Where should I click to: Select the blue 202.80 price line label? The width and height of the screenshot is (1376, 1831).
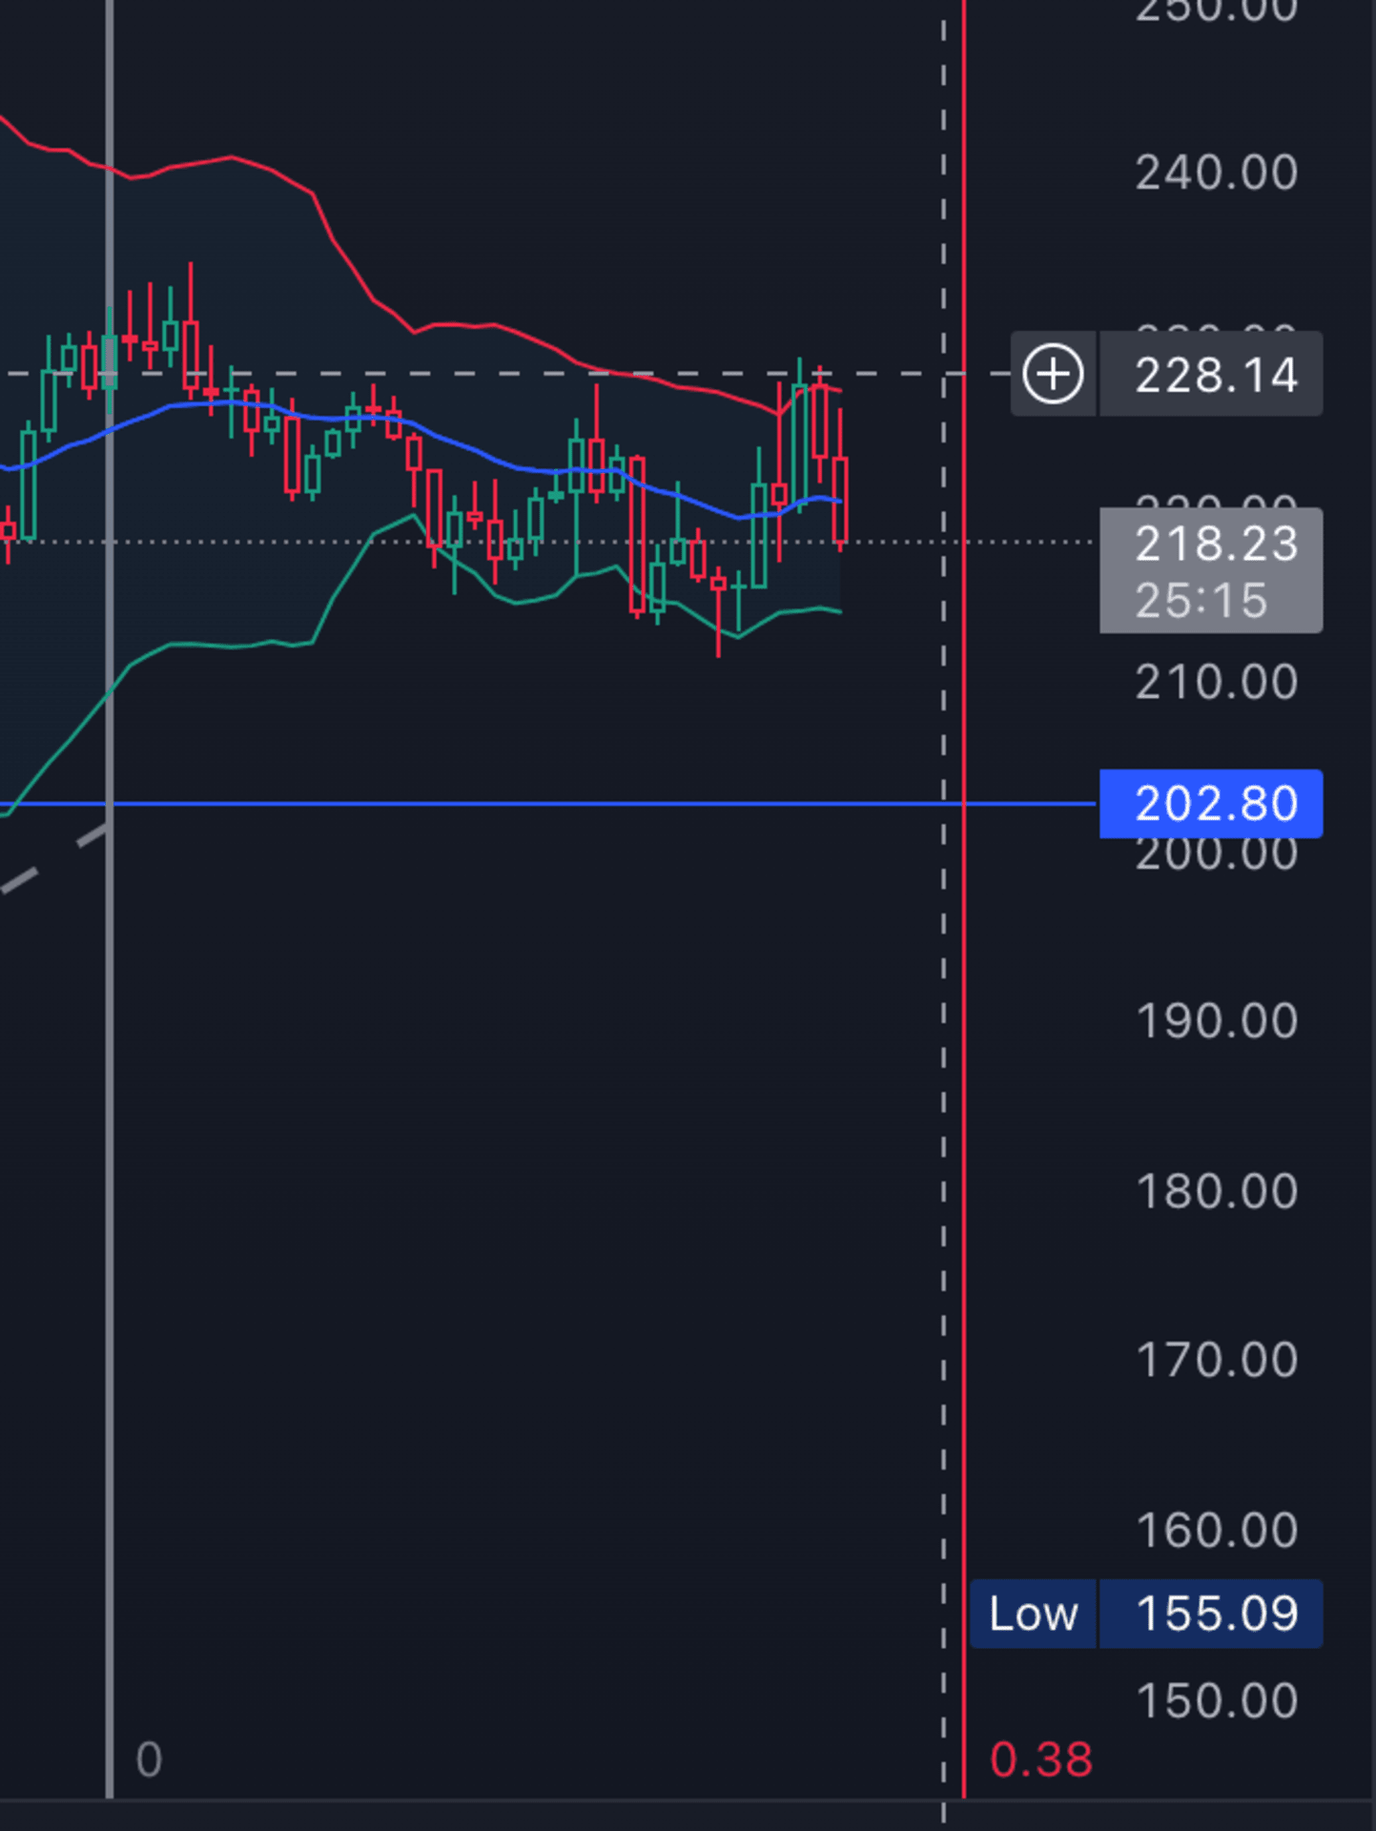(x=1211, y=803)
